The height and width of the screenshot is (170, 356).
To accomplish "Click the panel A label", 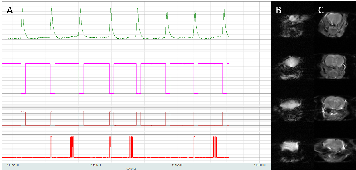I will point(10,10).
